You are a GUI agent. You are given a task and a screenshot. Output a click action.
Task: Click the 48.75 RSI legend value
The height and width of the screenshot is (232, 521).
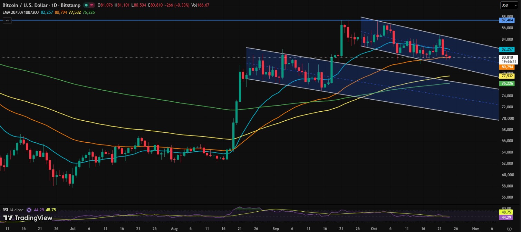click(x=51, y=210)
